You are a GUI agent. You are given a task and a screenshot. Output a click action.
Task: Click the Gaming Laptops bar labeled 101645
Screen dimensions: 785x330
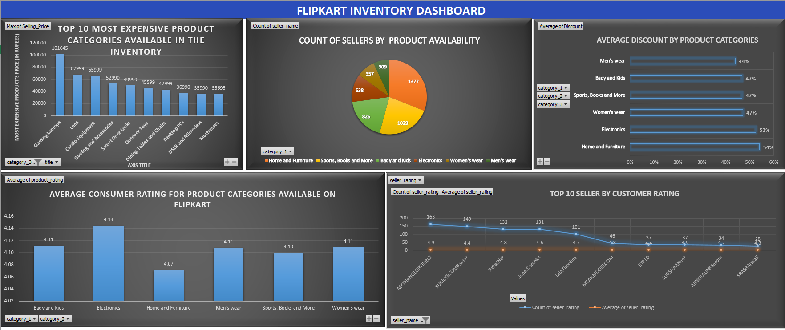(60, 85)
